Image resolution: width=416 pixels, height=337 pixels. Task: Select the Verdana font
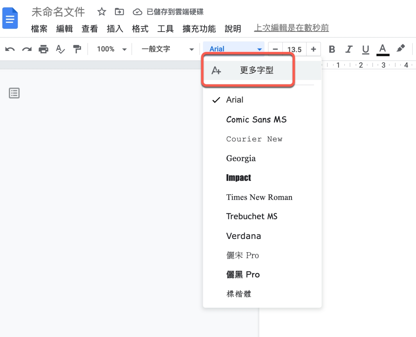[262, 236]
